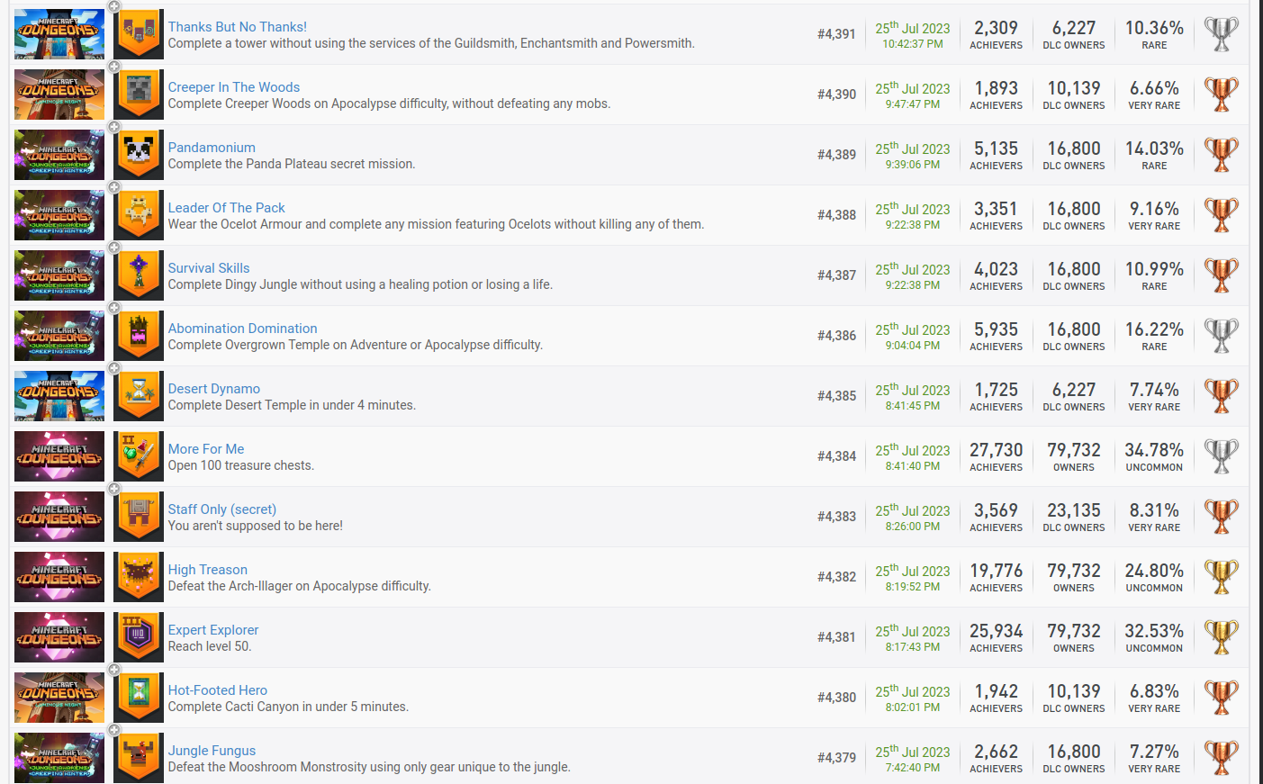Viewport: 1263px width, 784px height.
Task: Open the Hot-Footed Hero achievement link
Action: [x=217, y=690]
